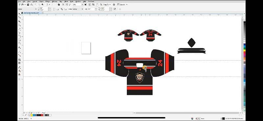This screenshot has height=121, width=263.
Task: Toggle Treat As Filled on property bar
Action: point(115,9)
